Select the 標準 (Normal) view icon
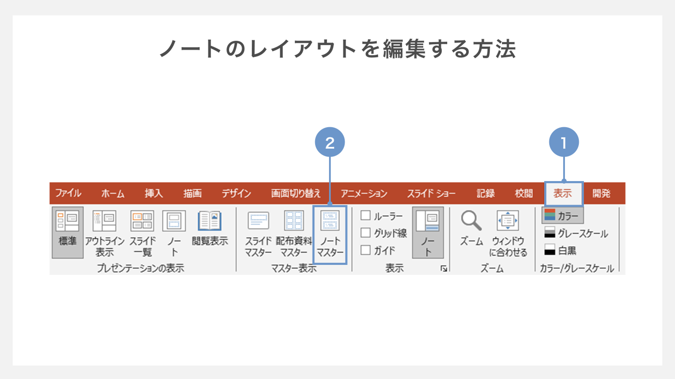 pyautogui.click(x=68, y=232)
